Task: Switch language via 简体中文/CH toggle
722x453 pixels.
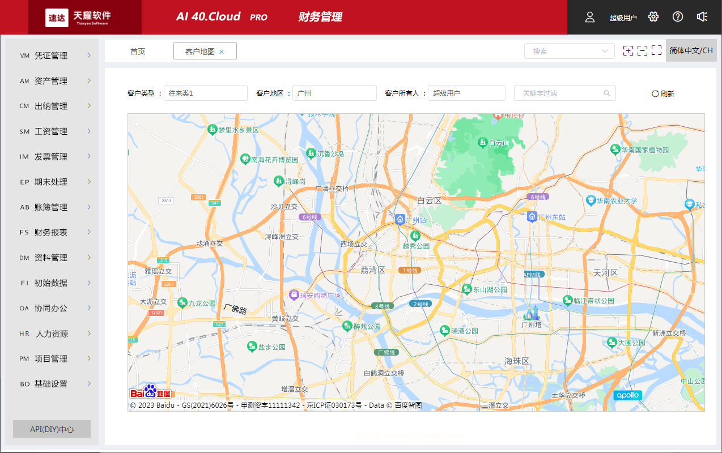Action: [x=691, y=50]
